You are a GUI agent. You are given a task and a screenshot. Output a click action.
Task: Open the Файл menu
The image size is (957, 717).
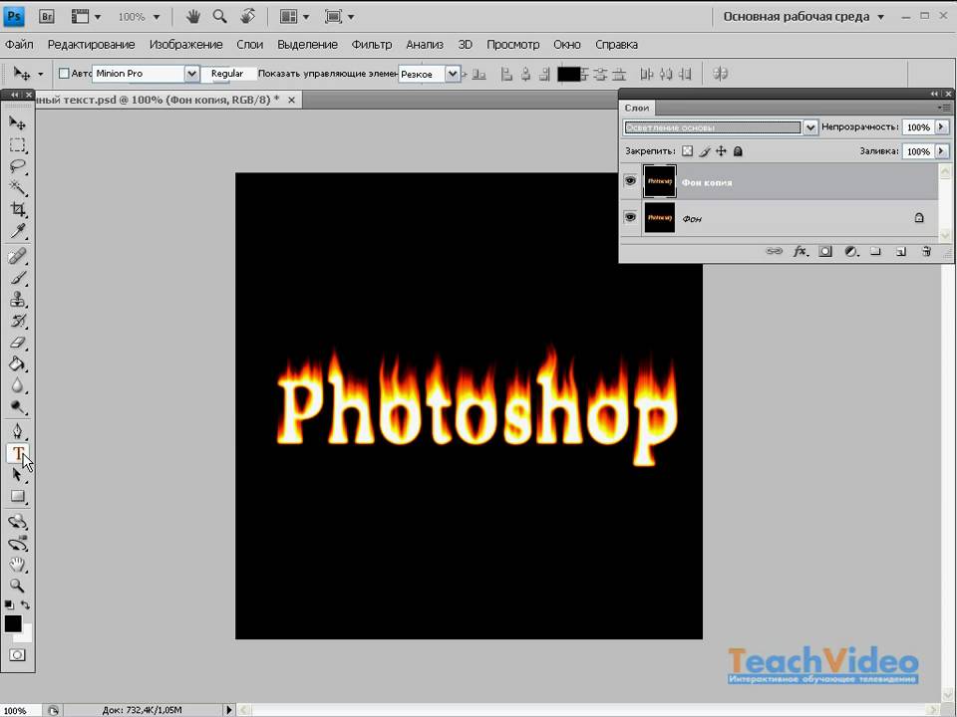pyautogui.click(x=19, y=45)
